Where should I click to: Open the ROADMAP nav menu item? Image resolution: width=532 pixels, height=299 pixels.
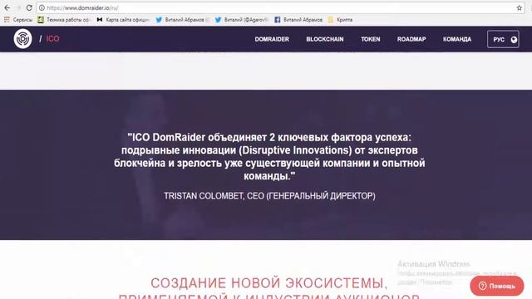click(x=411, y=39)
